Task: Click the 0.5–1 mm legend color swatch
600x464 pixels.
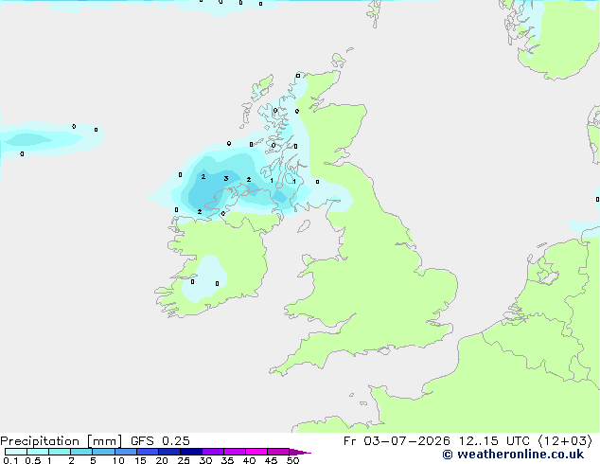Action: point(38,452)
